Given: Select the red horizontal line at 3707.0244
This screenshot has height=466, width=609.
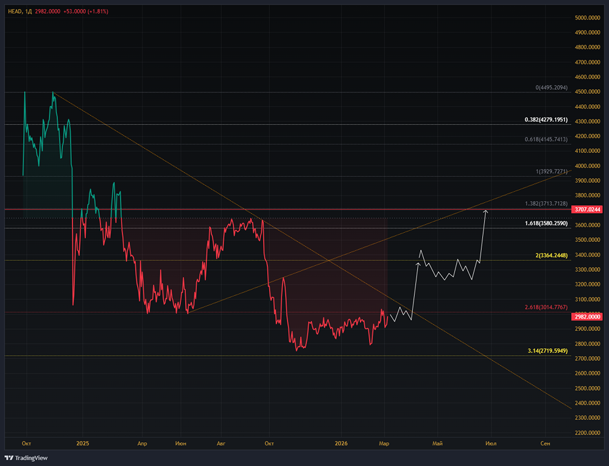Looking at the screenshot, I should 287,210.
